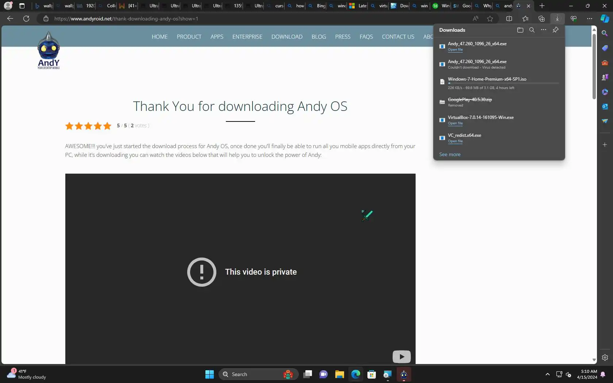Click the taskbar Search box

click(258, 374)
